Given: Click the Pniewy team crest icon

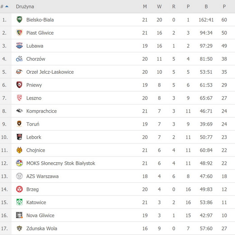Looking at the screenshot, I should (19, 85).
